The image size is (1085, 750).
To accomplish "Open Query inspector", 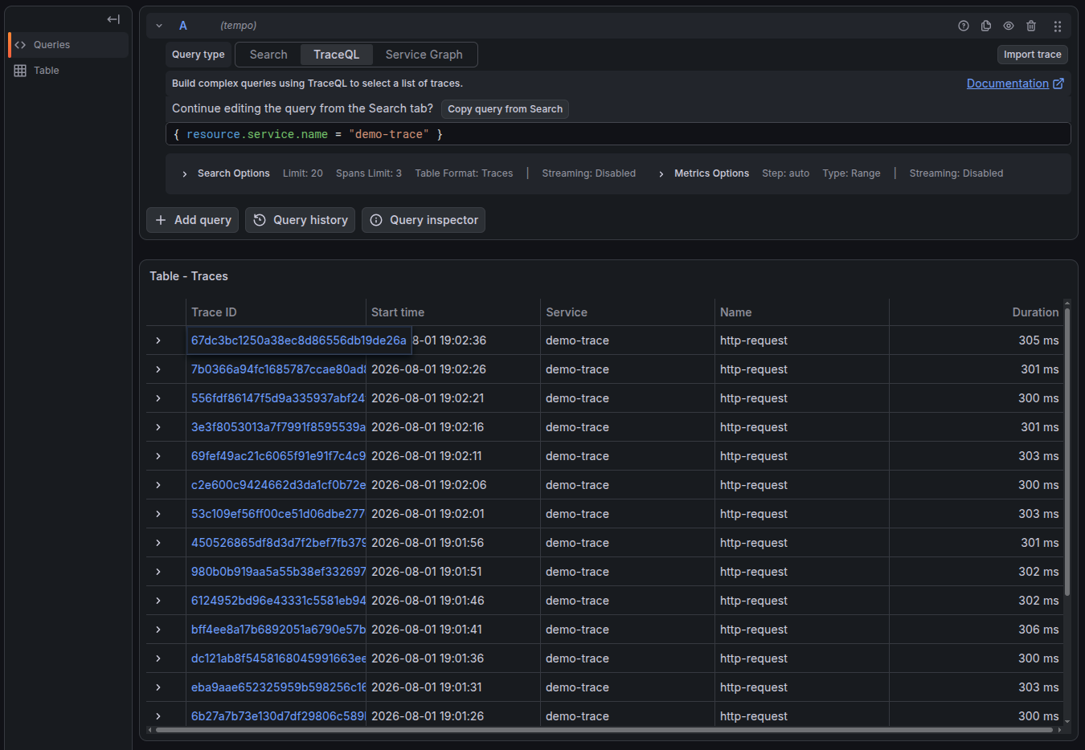I will click(x=424, y=220).
